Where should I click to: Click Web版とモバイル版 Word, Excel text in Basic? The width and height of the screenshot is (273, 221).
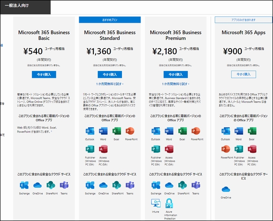(37, 130)
